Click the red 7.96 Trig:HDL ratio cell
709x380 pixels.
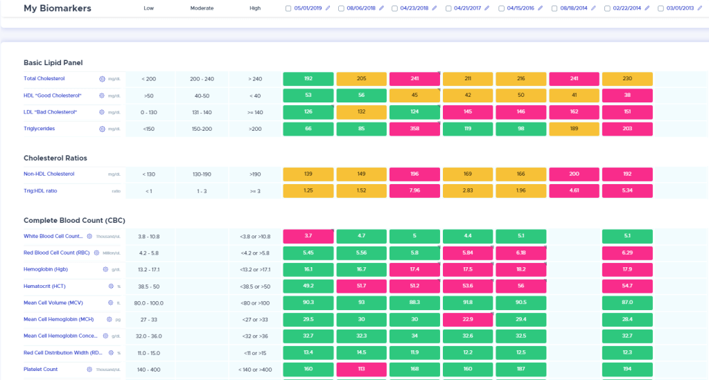(x=414, y=190)
